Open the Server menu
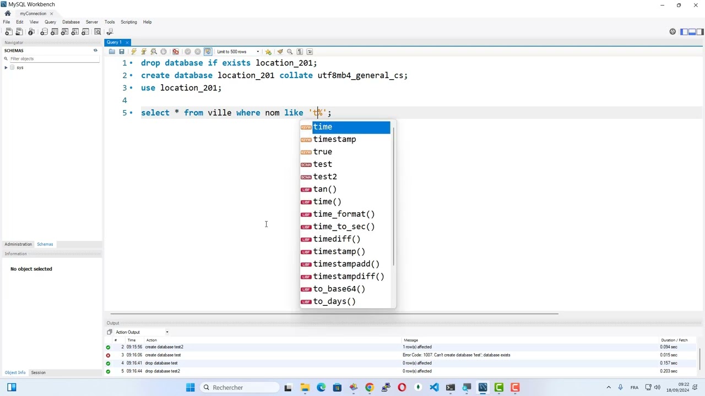Image resolution: width=705 pixels, height=396 pixels. click(92, 22)
